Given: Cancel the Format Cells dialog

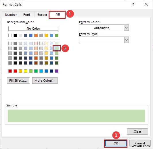Looking at the screenshot, I should pyautogui.click(x=140, y=143).
